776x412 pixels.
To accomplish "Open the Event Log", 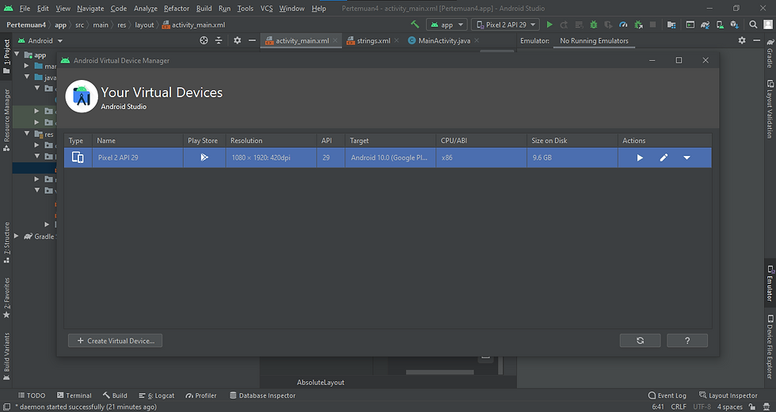I will pyautogui.click(x=667, y=395).
